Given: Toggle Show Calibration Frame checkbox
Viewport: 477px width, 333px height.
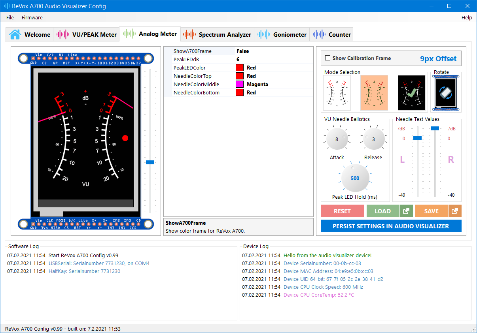Looking at the screenshot, I should 327,58.
